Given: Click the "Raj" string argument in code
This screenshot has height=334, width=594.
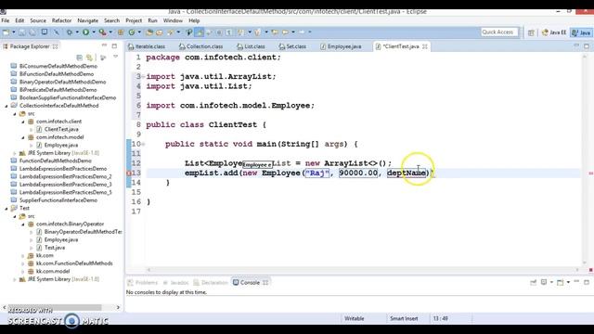Looking at the screenshot, I should click(x=317, y=173).
